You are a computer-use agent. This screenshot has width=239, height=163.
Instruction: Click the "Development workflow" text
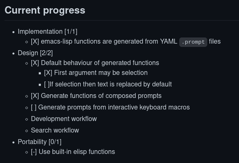point(64,119)
